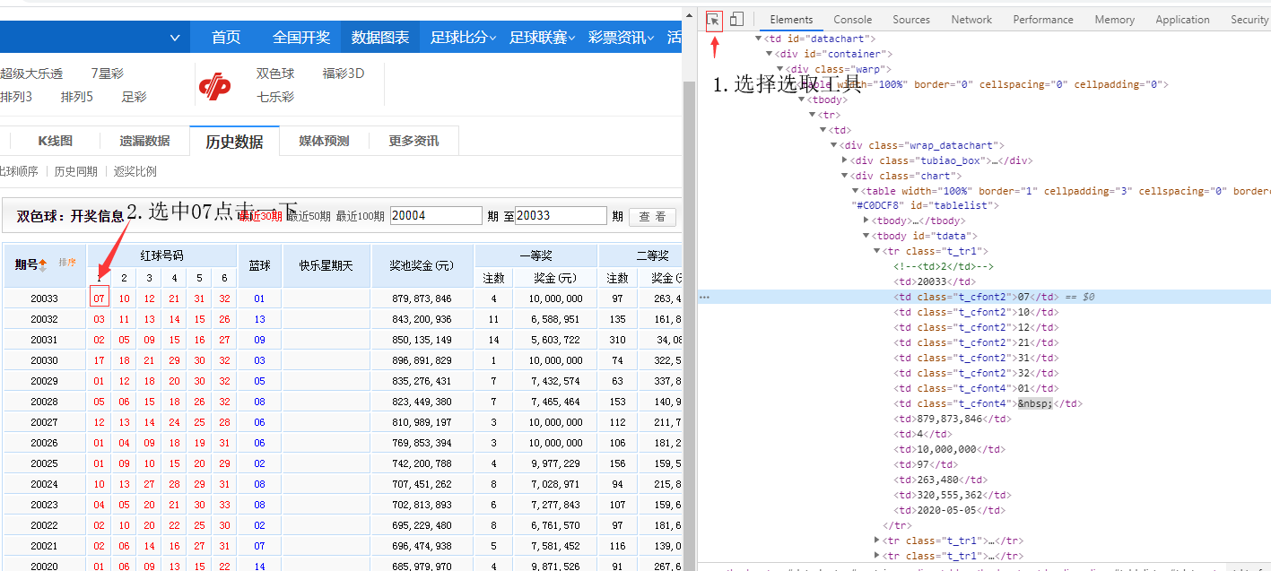The width and height of the screenshot is (1271, 571).
Task: Collapse the div id="container" node
Action: [770, 54]
